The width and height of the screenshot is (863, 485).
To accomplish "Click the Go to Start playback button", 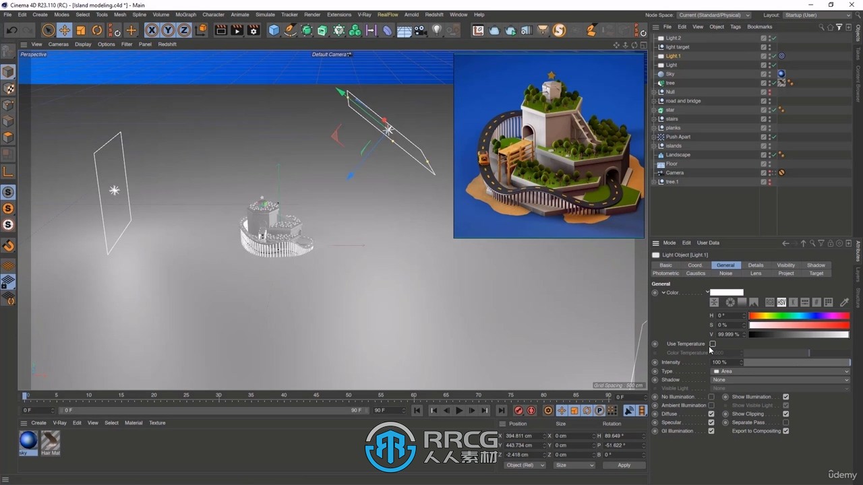I will (x=417, y=410).
